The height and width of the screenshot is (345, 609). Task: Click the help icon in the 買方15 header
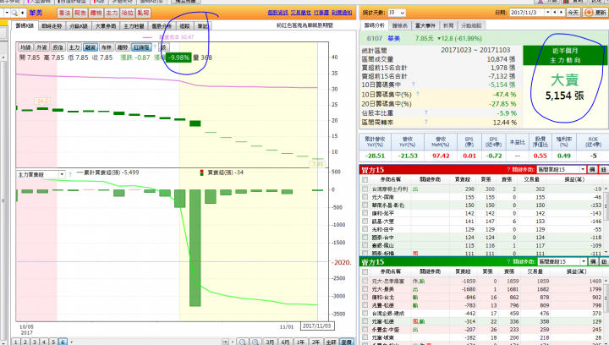(x=508, y=170)
